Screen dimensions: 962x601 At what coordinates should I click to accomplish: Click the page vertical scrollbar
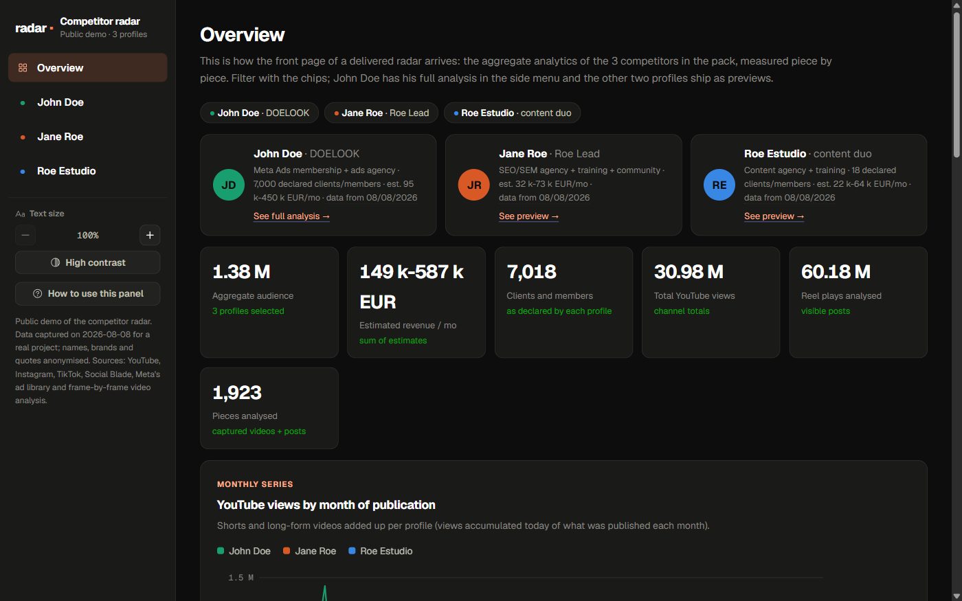[956, 85]
